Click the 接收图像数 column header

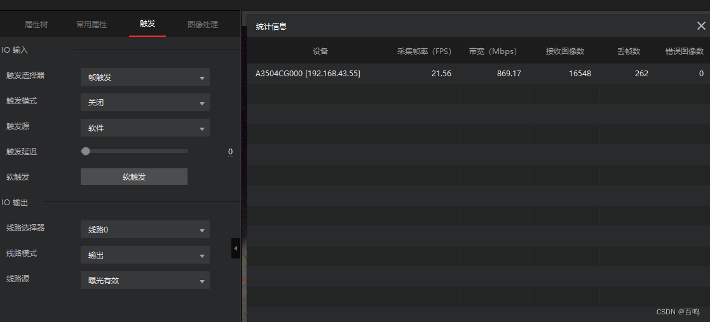(x=565, y=51)
